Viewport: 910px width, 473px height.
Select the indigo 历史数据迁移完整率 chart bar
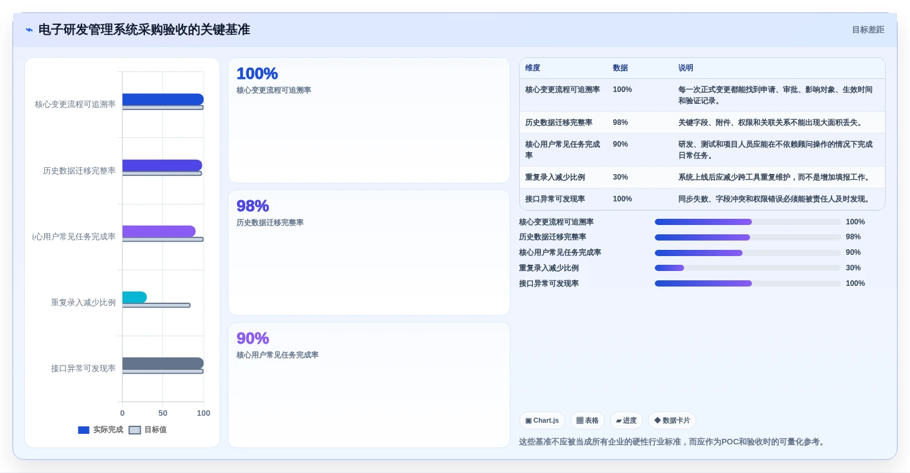[162, 165]
